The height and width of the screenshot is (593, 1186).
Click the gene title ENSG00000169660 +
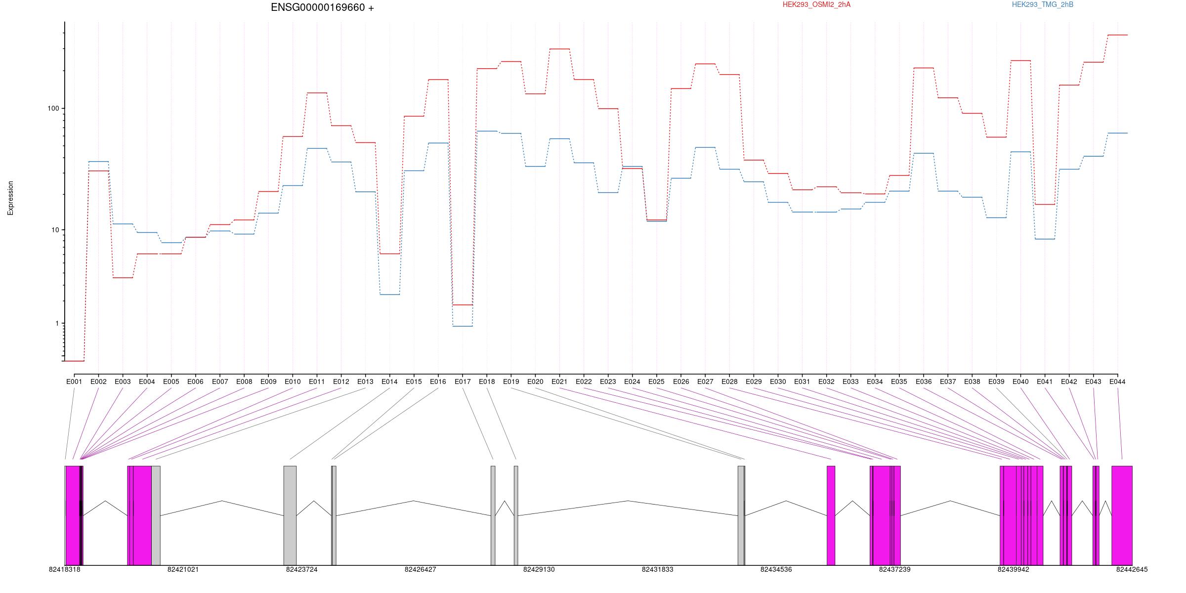pyautogui.click(x=322, y=7)
